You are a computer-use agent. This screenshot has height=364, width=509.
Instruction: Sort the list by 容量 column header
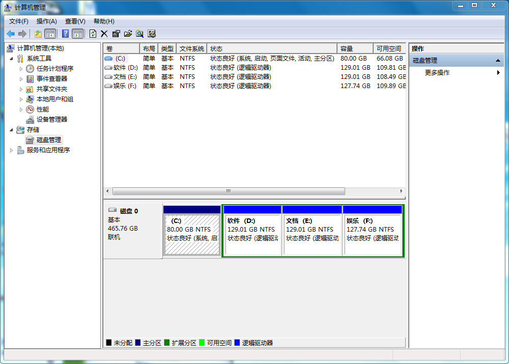click(354, 49)
